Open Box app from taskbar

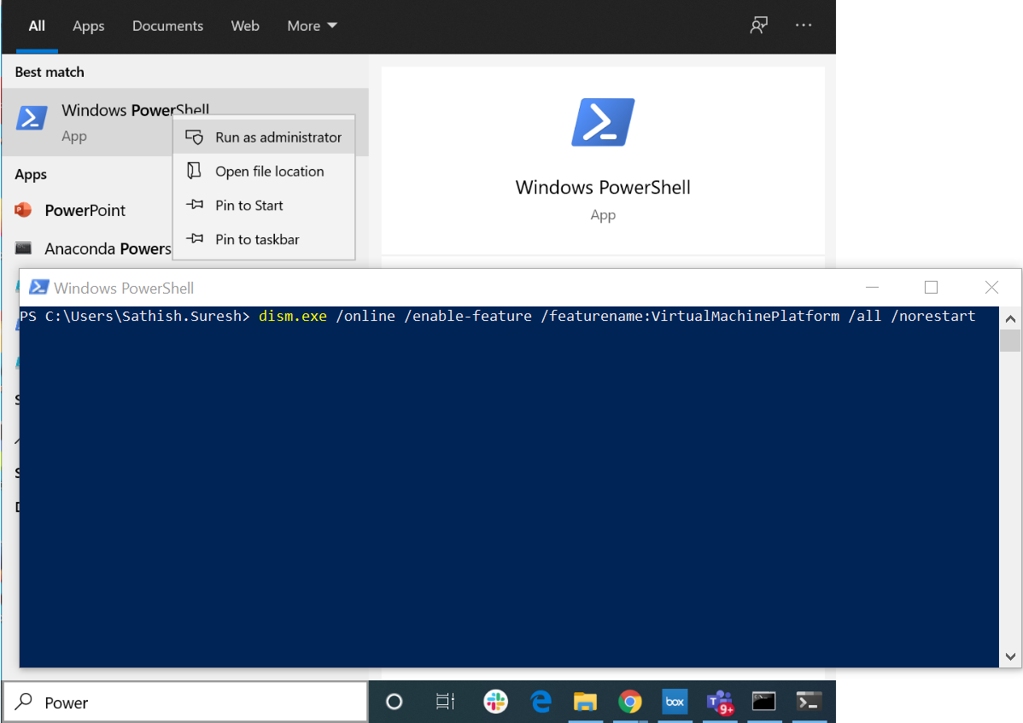[675, 702]
